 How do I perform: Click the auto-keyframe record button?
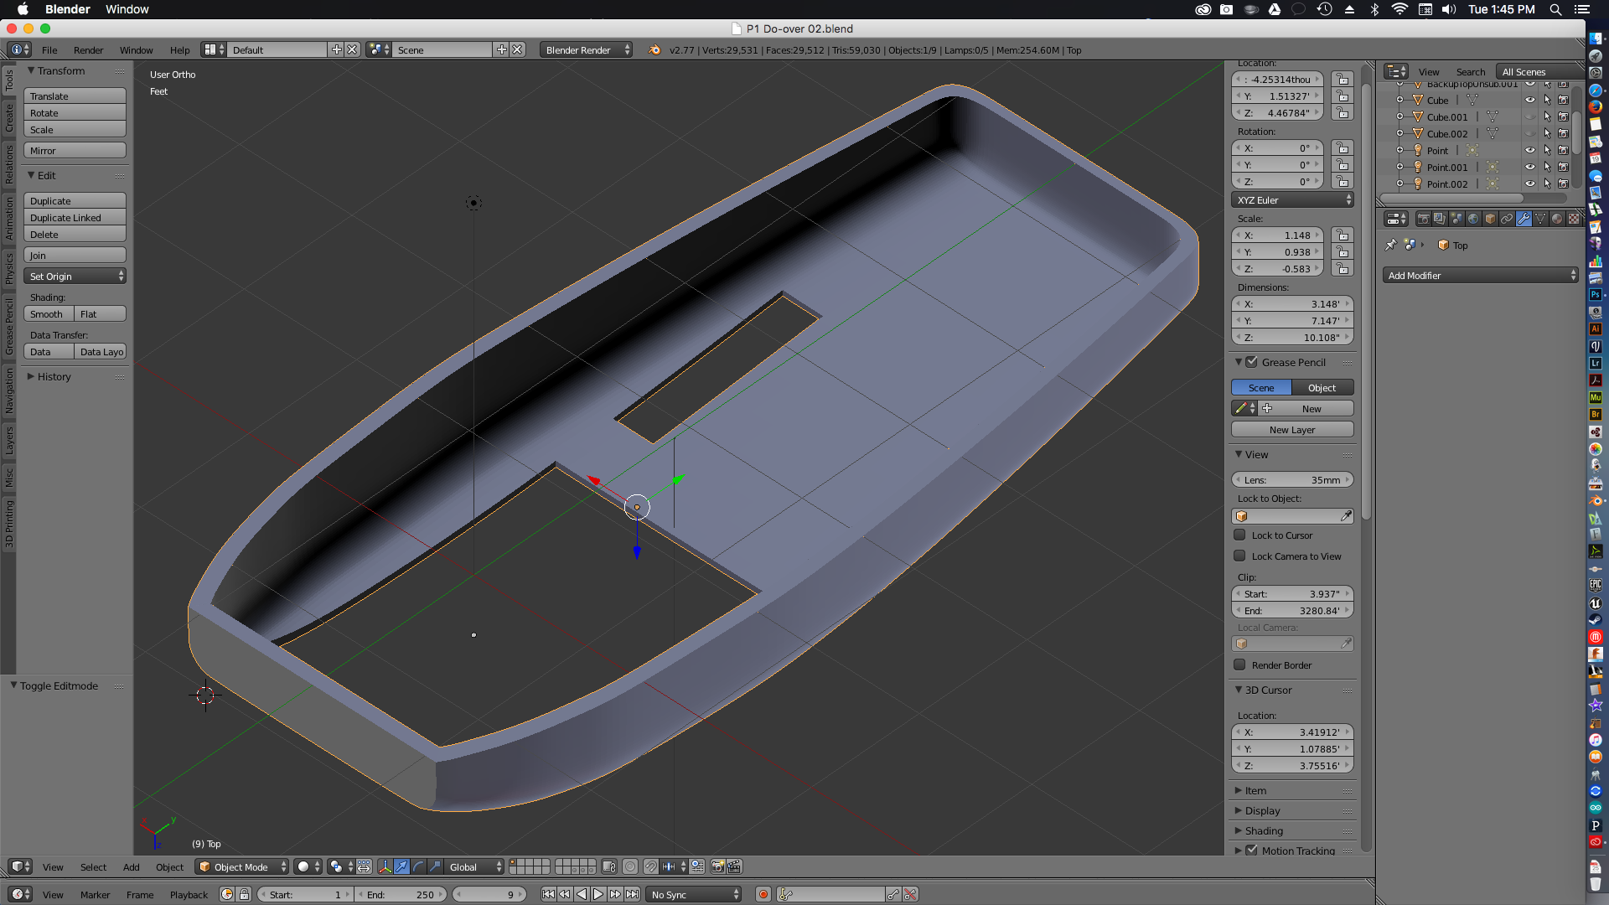tap(763, 894)
